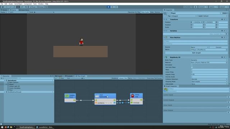The height and width of the screenshot is (129, 230).
Task: Click the custom editor tools icon
Action: 26,7
